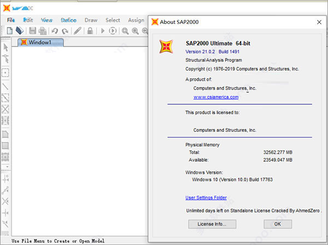Click the circled play step icon
This screenshot has width=328, height=245.
tap(113, 31)
